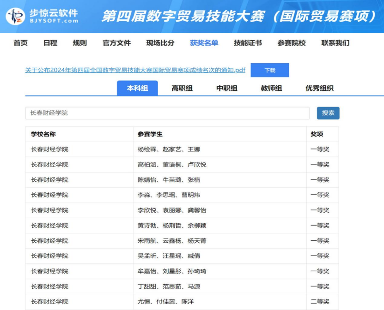Show the 教师组 tab
The height and width of the screenshot is (310, 384).
pos(271,88)
